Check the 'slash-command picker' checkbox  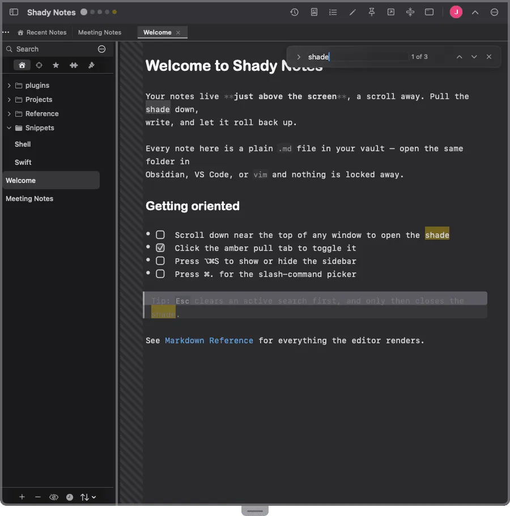(x=160, y=274)
